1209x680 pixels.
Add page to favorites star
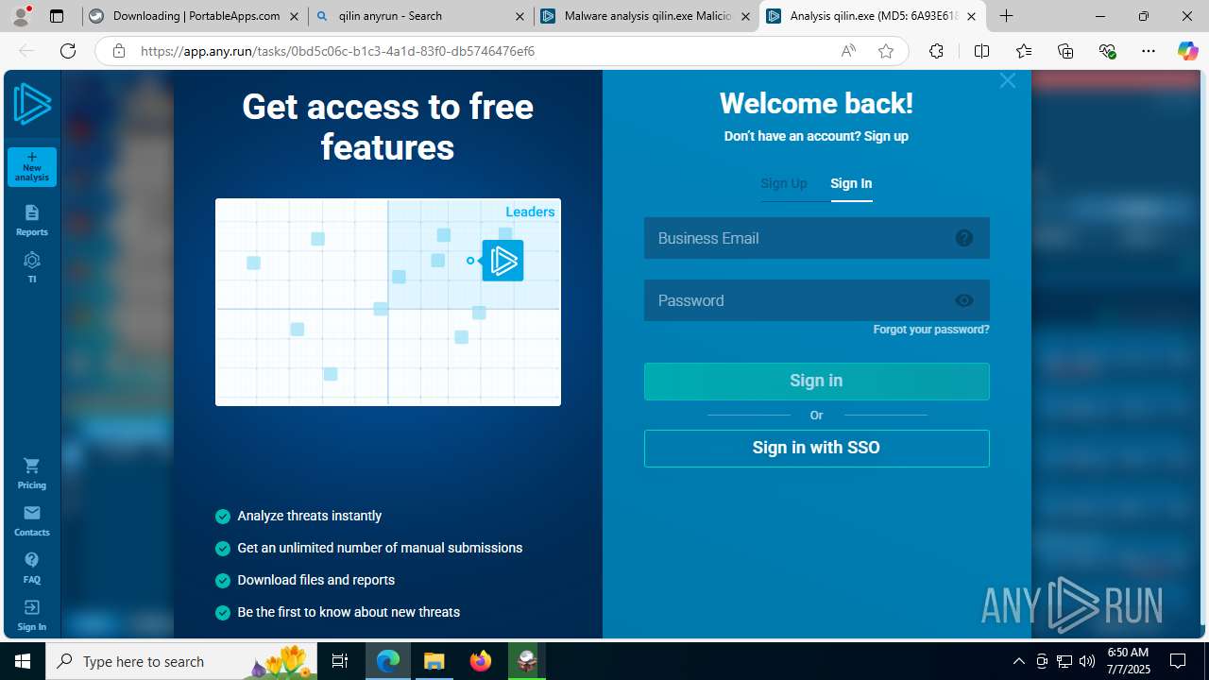click(885, 51)
